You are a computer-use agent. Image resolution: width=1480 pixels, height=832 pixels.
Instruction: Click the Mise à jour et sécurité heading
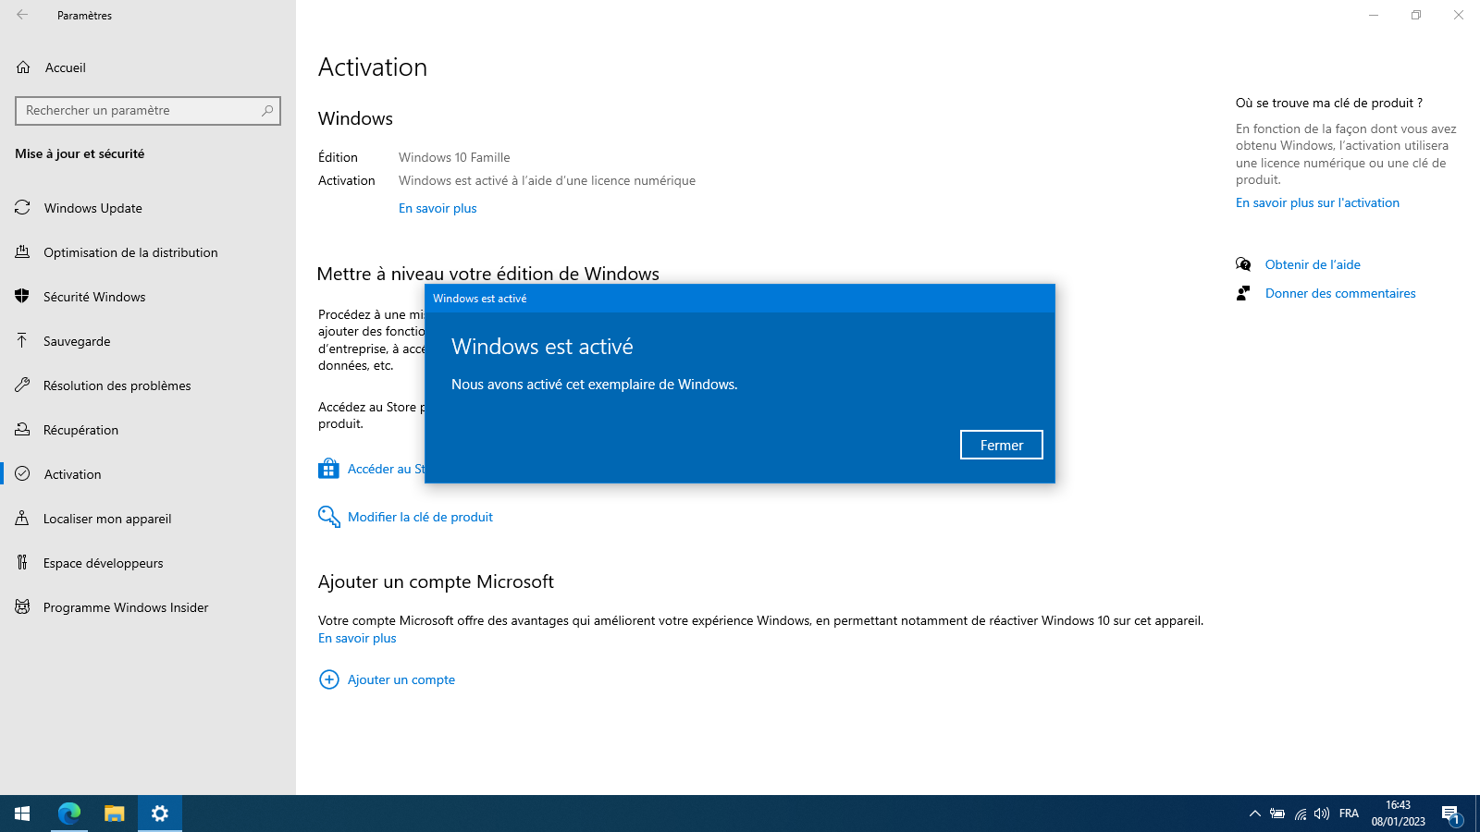[x=80, y=153]
